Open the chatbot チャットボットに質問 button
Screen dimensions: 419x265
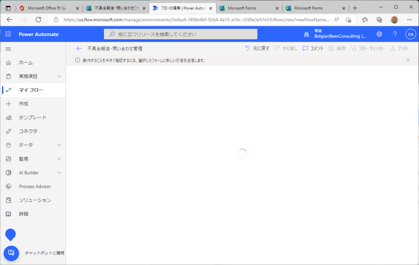pos(11,253)
